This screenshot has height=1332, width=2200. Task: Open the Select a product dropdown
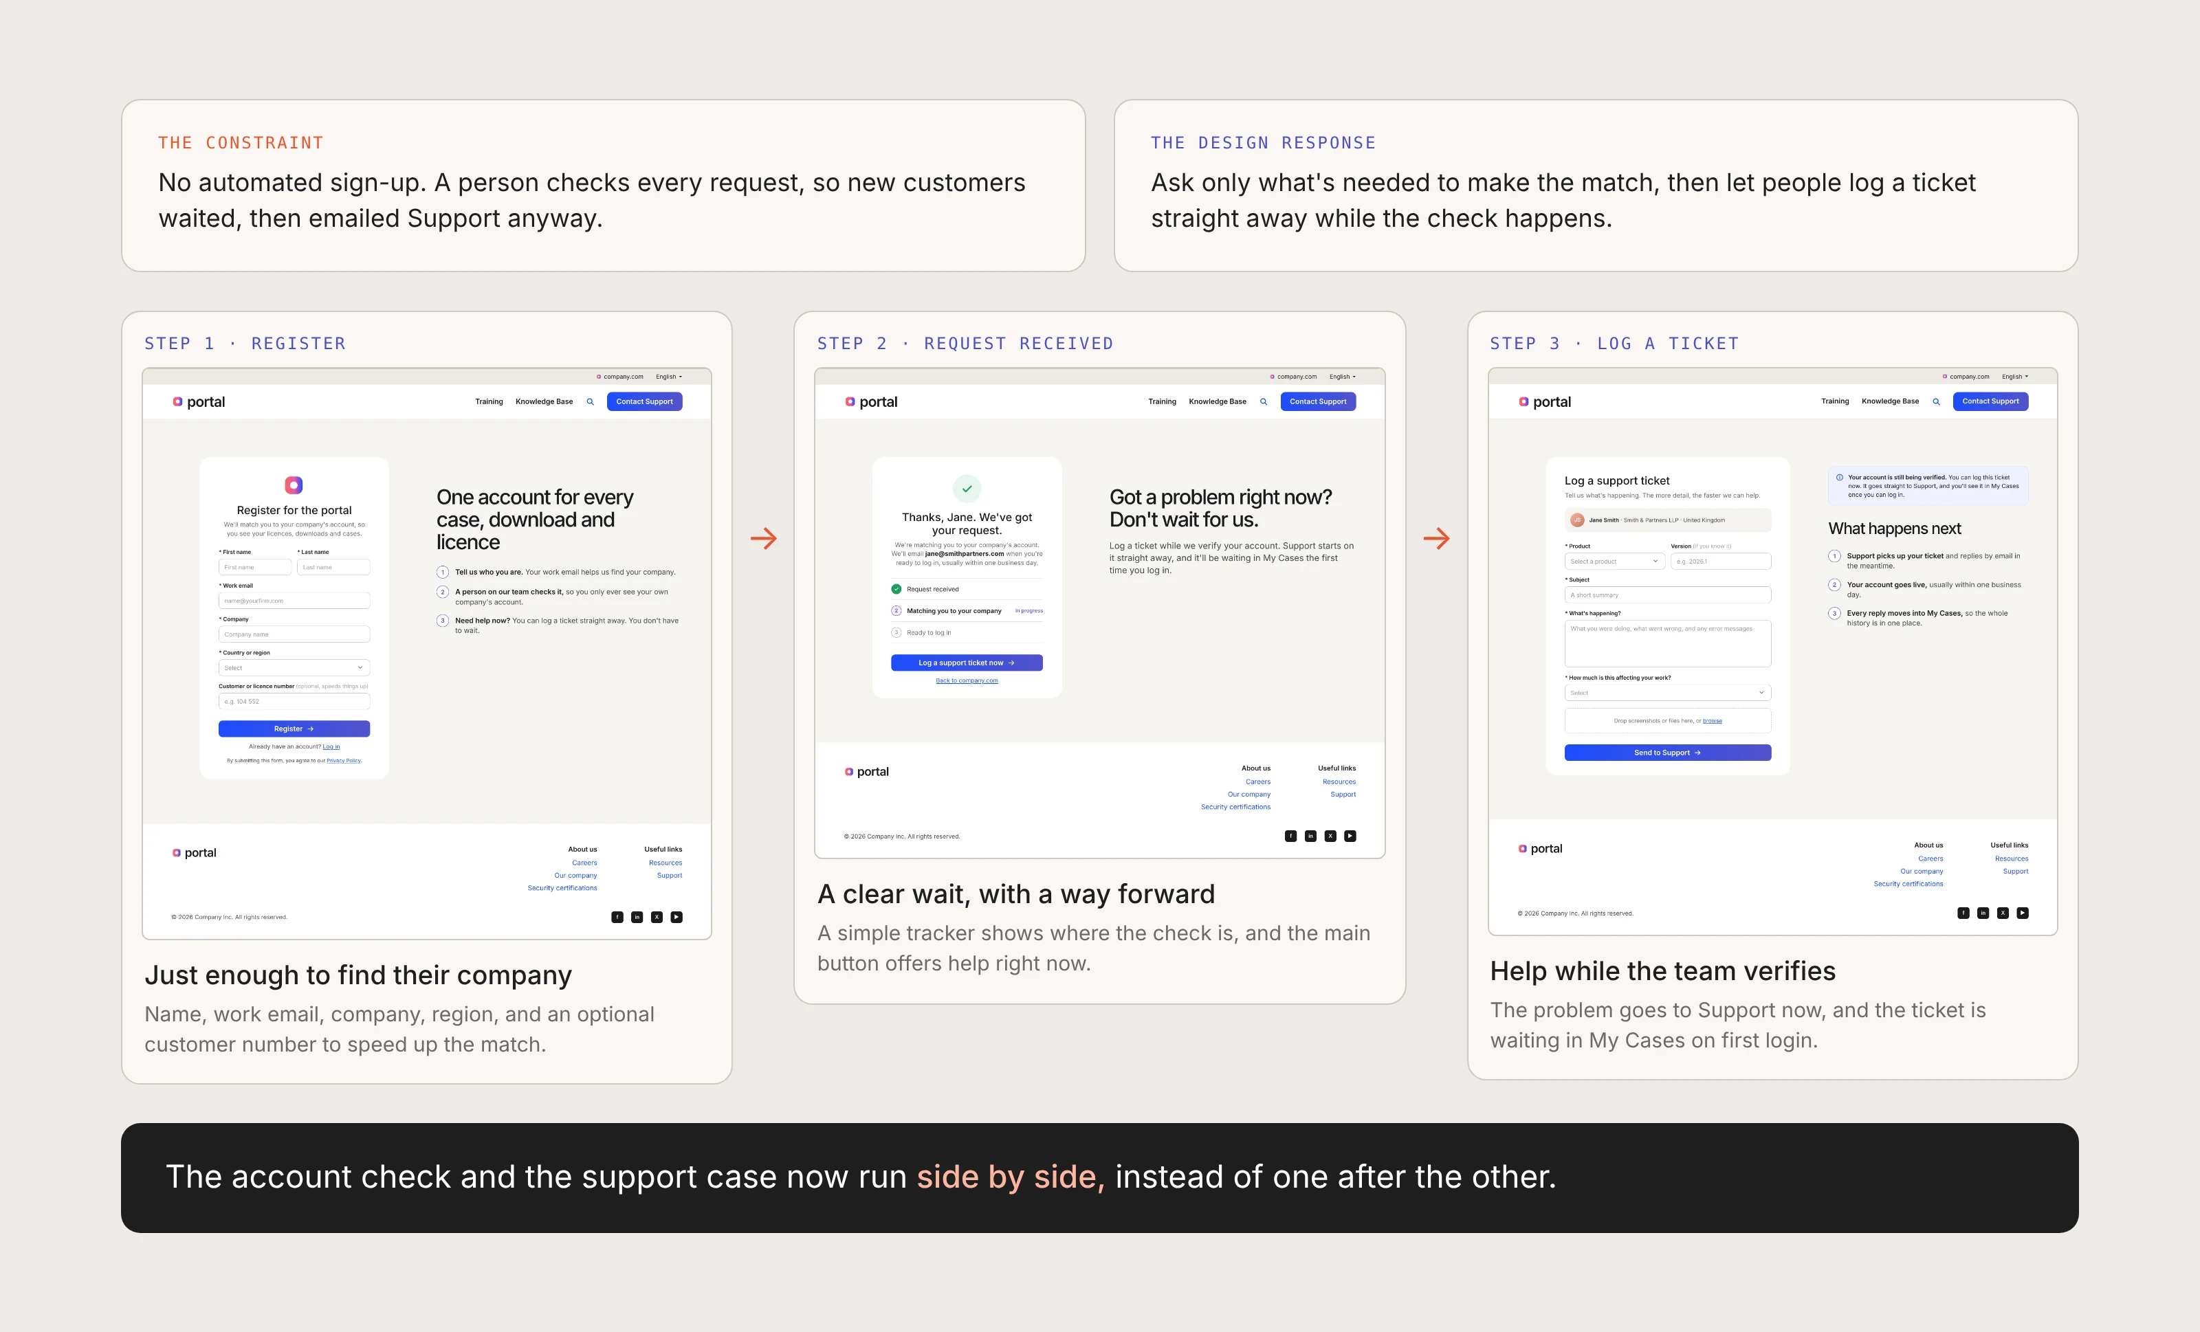(x=1615, y=562)
